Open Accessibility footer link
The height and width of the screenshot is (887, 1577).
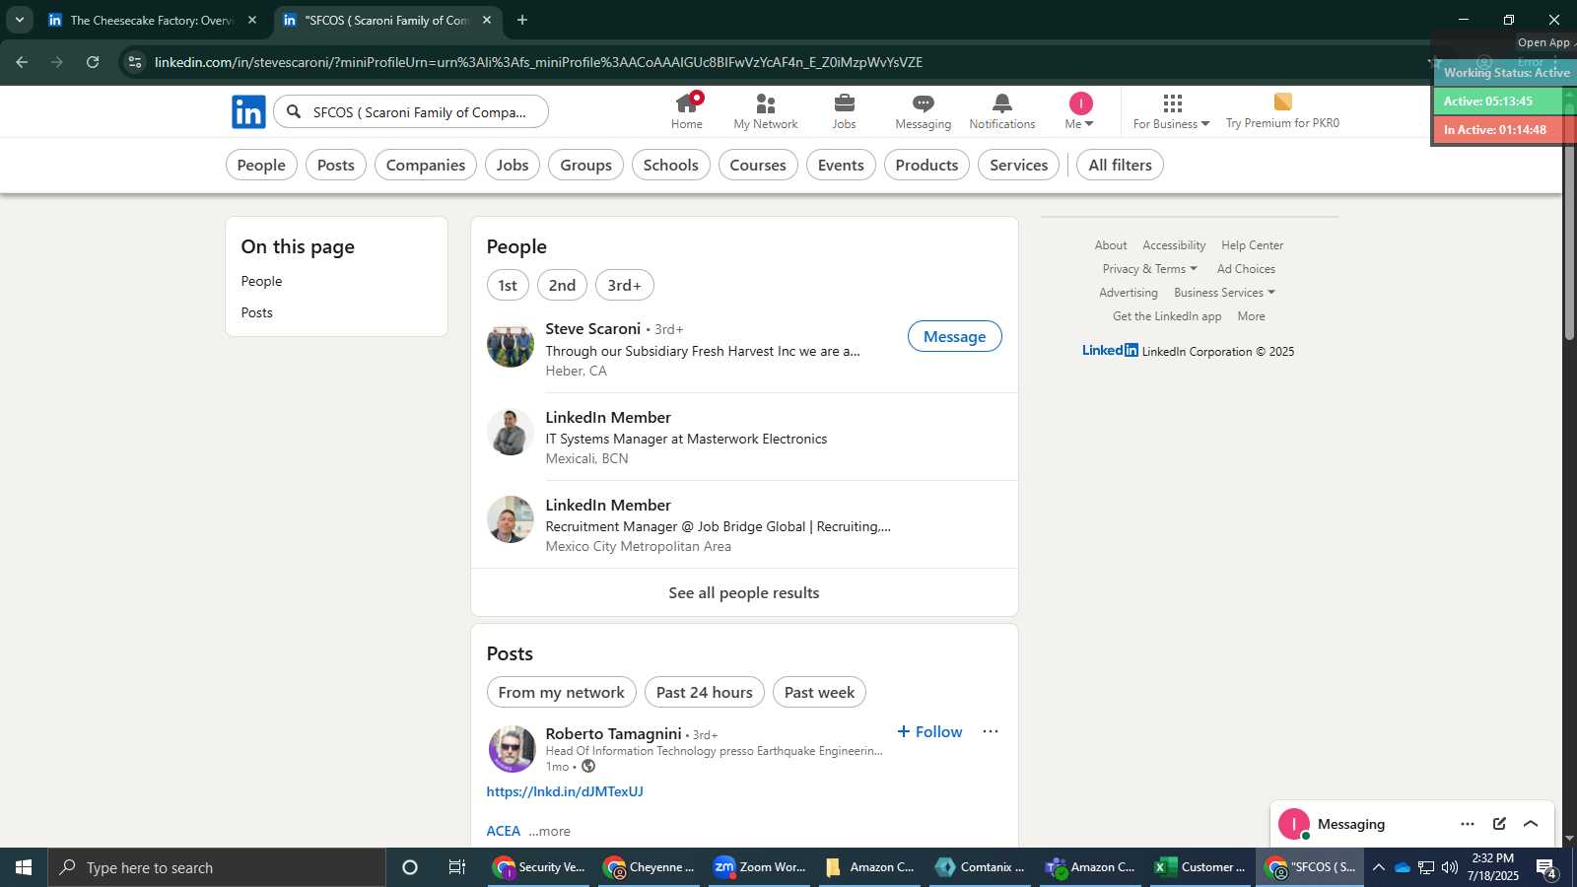point(1174,245)
